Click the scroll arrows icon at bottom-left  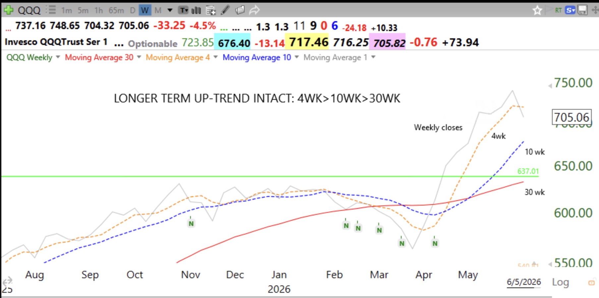pos(7,281)
